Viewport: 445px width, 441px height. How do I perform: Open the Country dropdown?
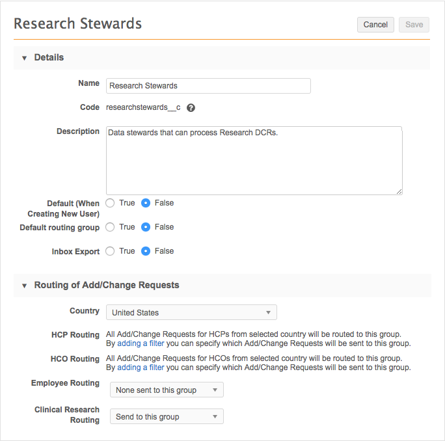tap(191, 312)
